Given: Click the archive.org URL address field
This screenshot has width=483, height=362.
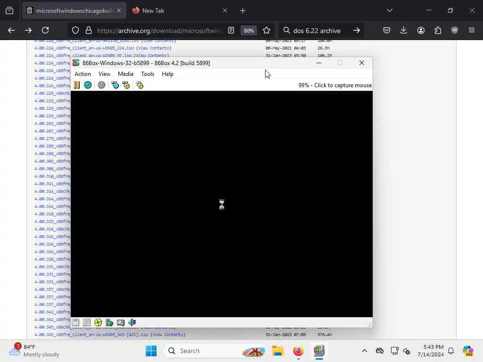Looking at the screenshot, I should (x=159, y=31).
